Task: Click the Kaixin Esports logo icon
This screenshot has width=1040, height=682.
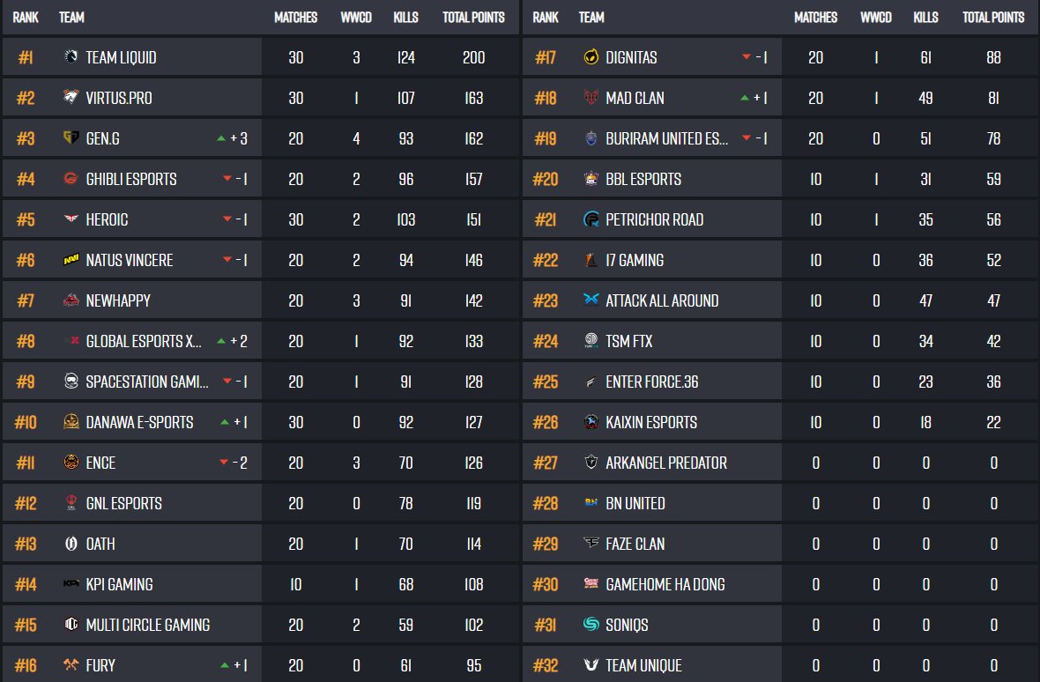Action: pos(591,421)
